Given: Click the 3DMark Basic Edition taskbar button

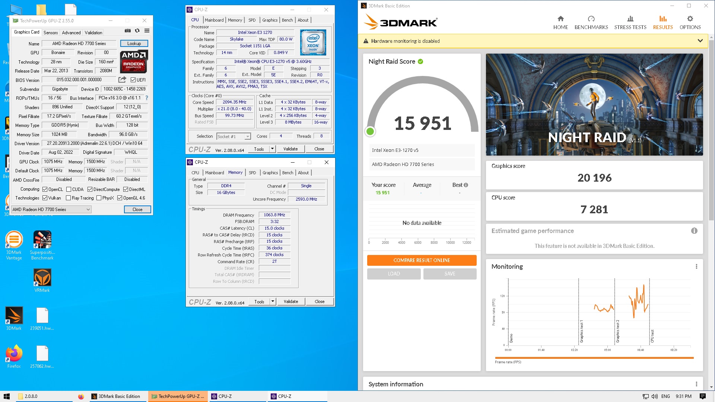Looking at the screenshot, I should click(x=118, y=396).
